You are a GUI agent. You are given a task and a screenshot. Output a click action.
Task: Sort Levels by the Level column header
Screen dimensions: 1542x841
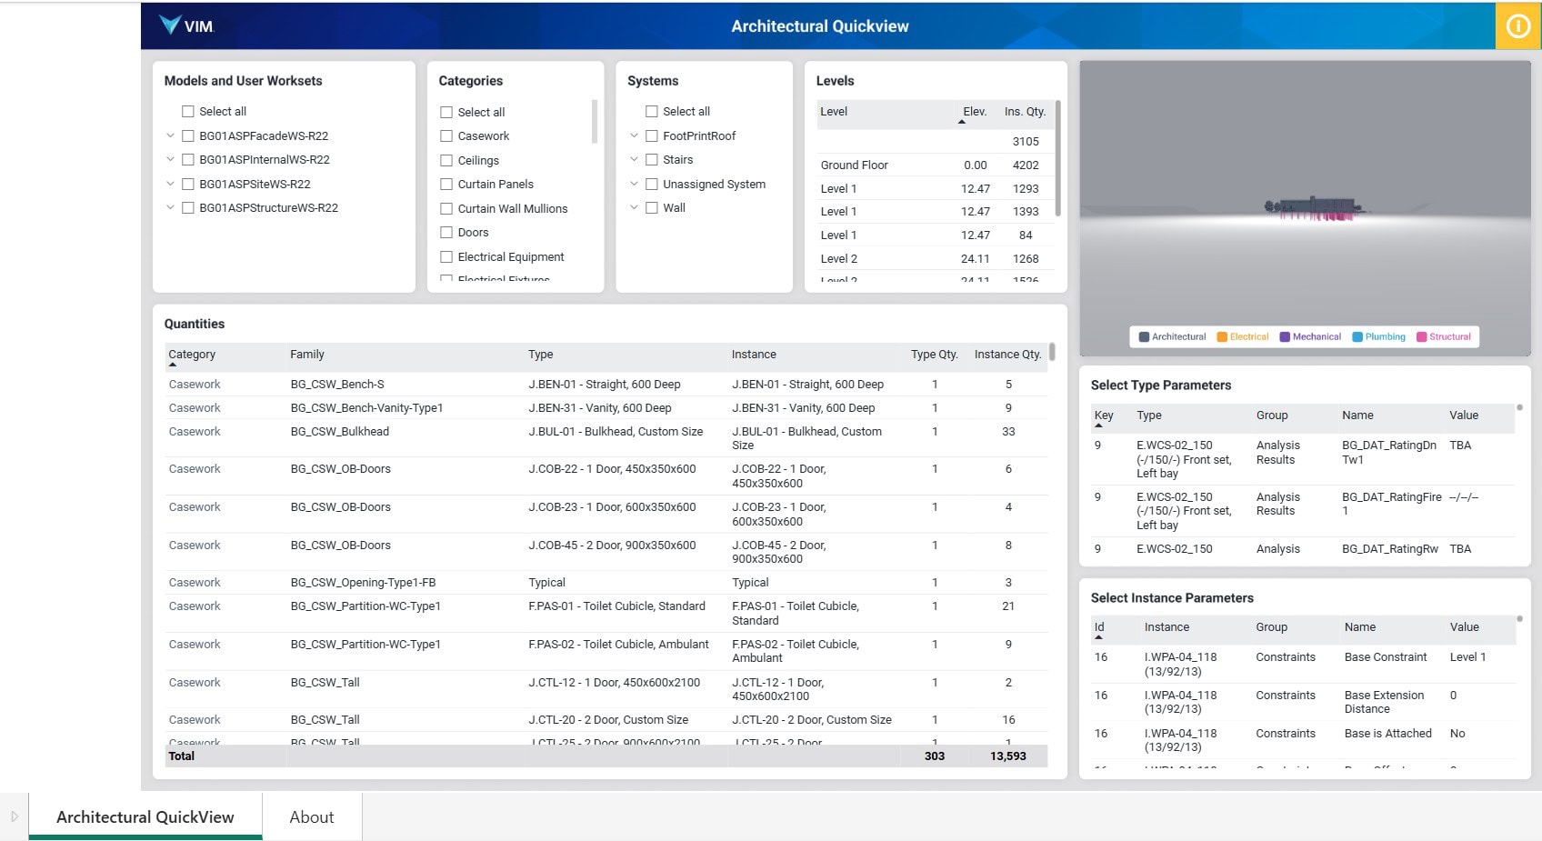click(x=834, y=112)
